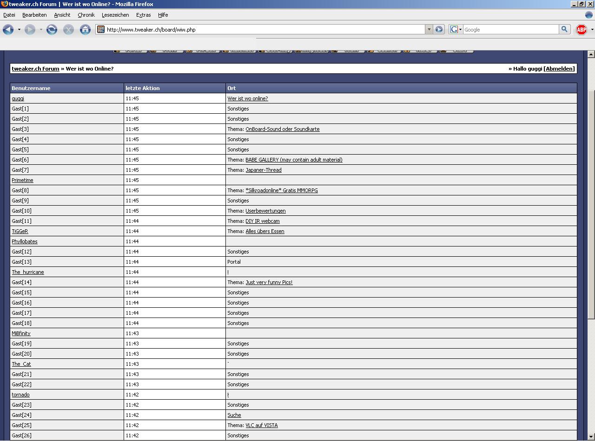Open user profile The_hurricane

[x=28, y=272]
